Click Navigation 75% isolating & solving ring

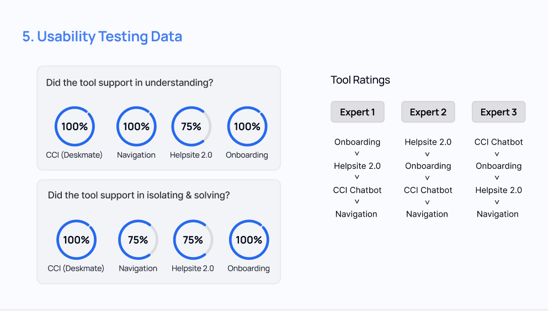pyautogui.click(x=138, y=240)
